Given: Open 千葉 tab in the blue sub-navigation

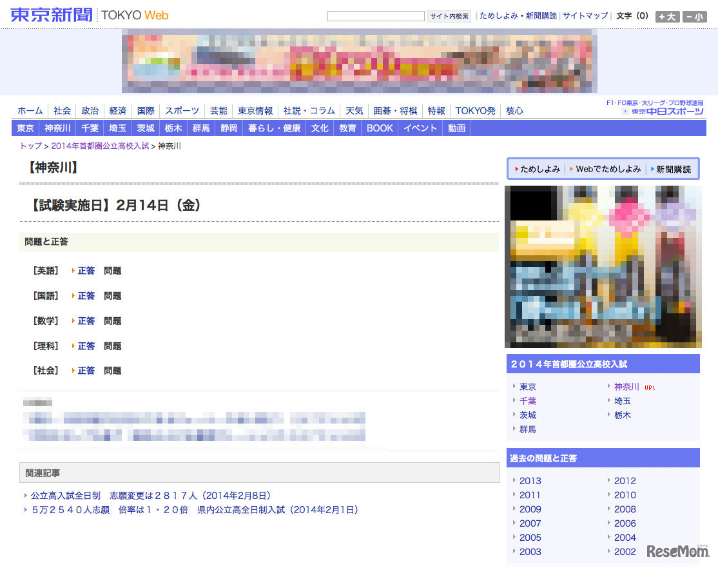Looking at the screenshot, I should [x=90, y=128].
